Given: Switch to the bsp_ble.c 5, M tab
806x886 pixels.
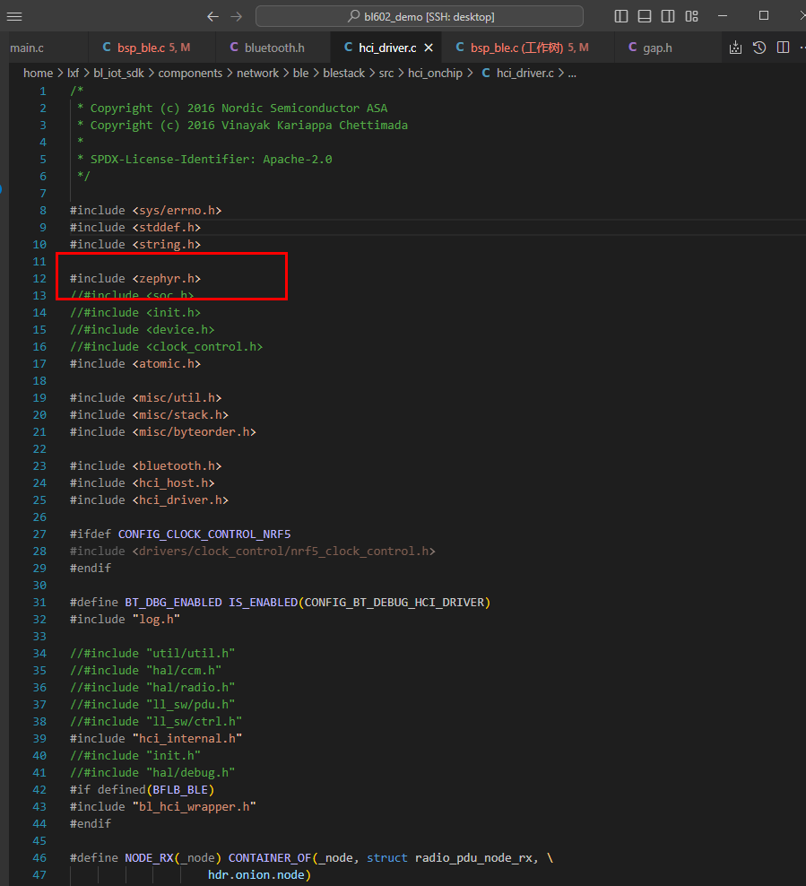Looking at the screenshot, I should tap(152, 48).
